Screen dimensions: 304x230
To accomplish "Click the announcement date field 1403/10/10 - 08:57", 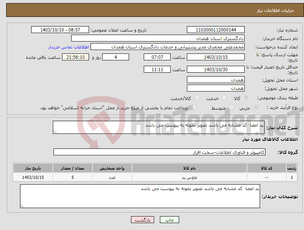I will pos(60,30).
